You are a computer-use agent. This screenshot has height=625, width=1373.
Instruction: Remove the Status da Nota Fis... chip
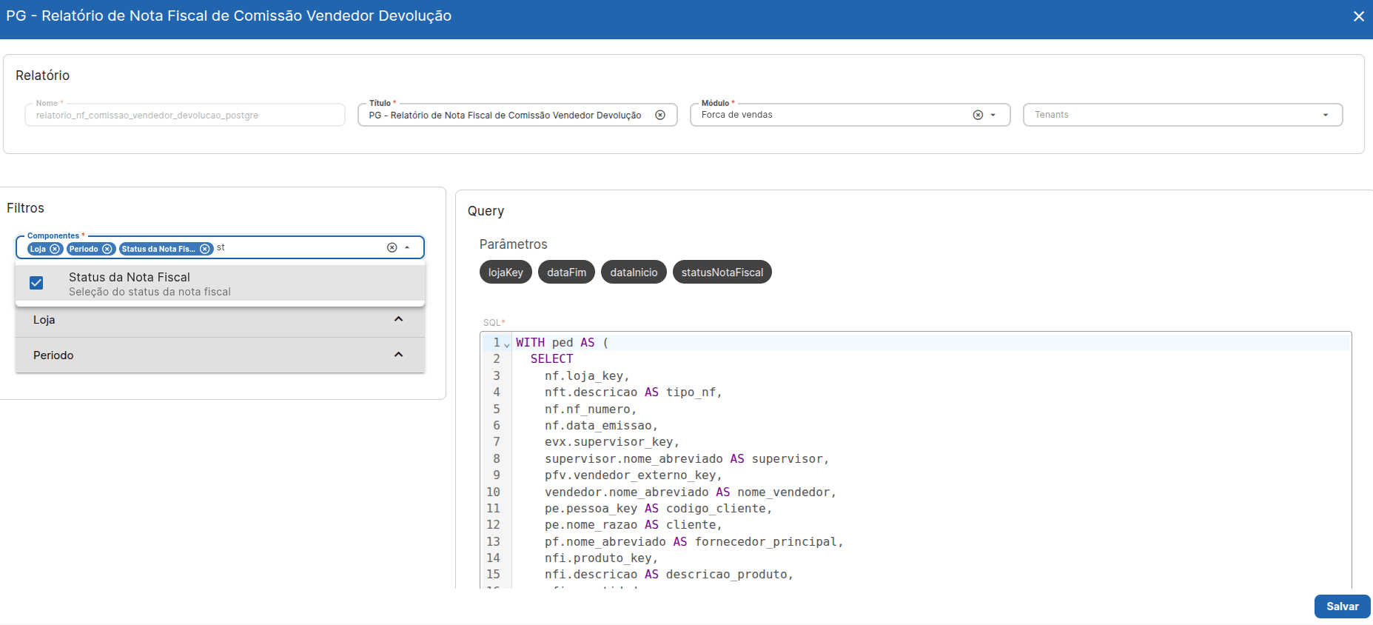pyautogui.click(x=205, y=249)
